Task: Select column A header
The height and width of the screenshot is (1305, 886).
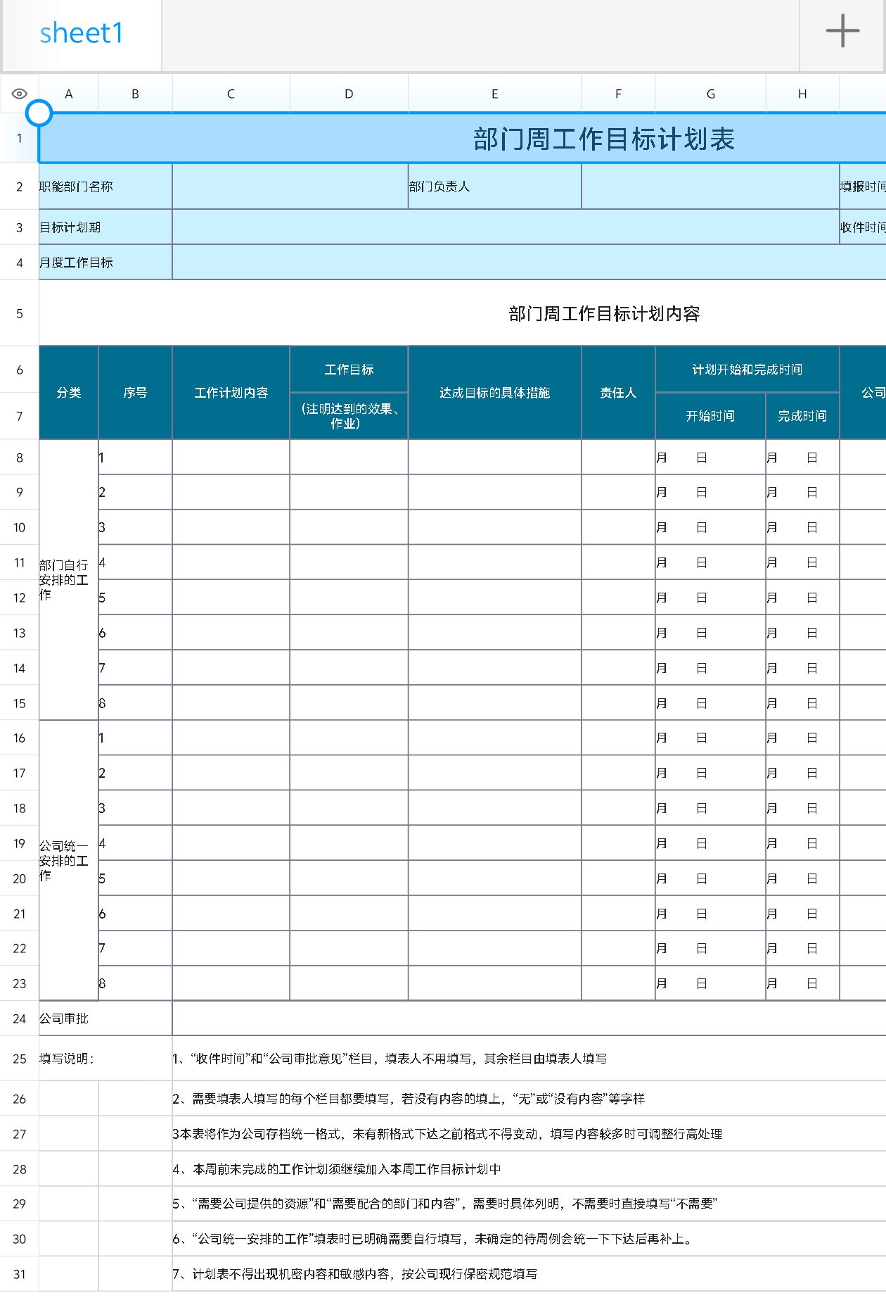Action: tap(69, 94)
